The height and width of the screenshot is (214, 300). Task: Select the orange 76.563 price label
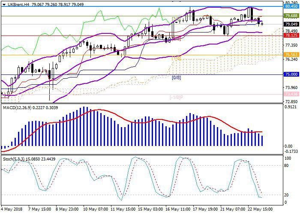[291, 55]
